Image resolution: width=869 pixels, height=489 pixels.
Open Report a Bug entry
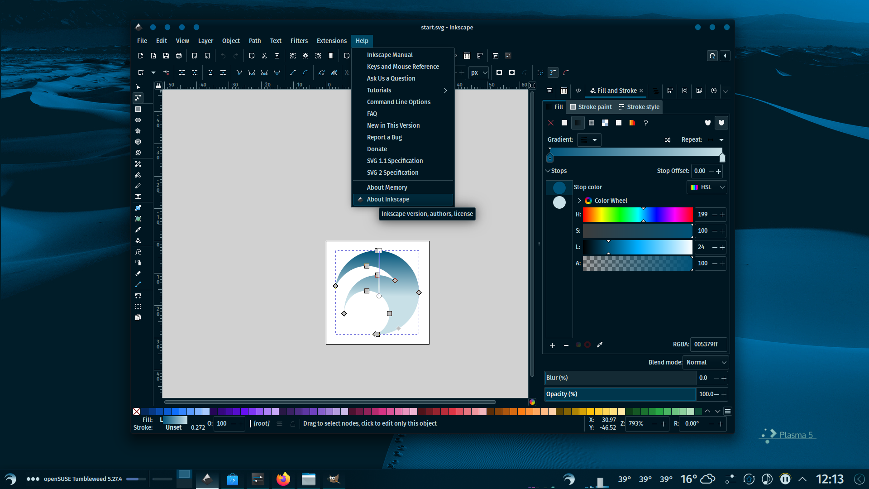click(x=403, y=137)
